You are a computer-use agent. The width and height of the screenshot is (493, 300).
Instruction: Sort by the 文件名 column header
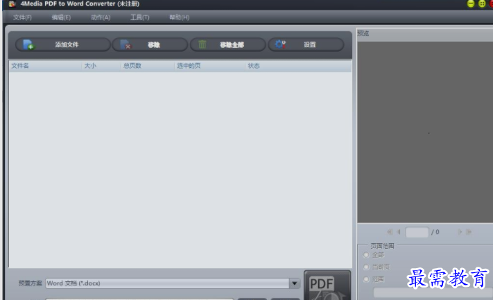pyautogui.click(x=45, y=66)
